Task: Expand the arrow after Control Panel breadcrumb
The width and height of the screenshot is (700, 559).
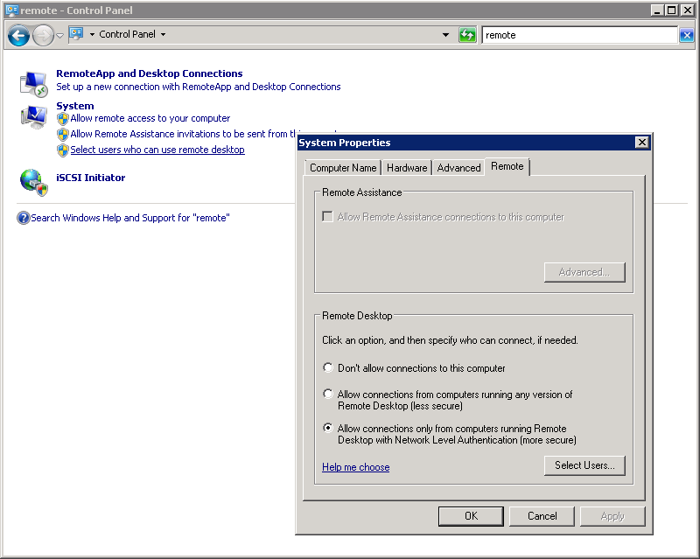Action: click(x=163, y=34)
